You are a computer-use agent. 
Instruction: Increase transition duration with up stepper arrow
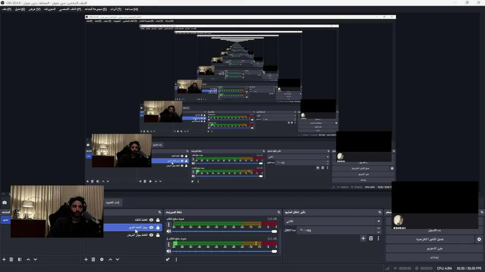coord(378,229)
